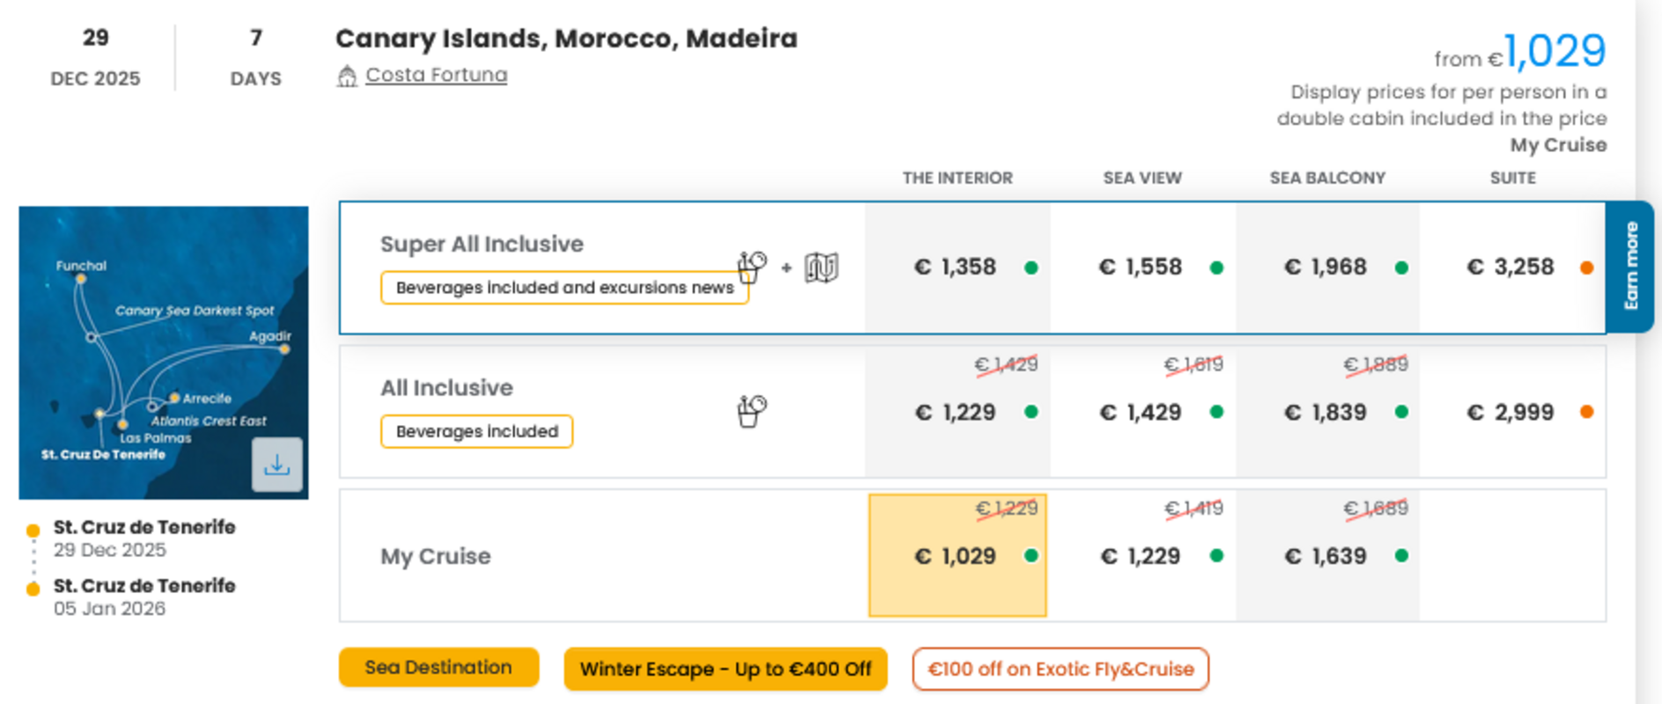The image size is (1662, 704).
Task: Download the itinerary map image
Action: click(x=277, y=465)
